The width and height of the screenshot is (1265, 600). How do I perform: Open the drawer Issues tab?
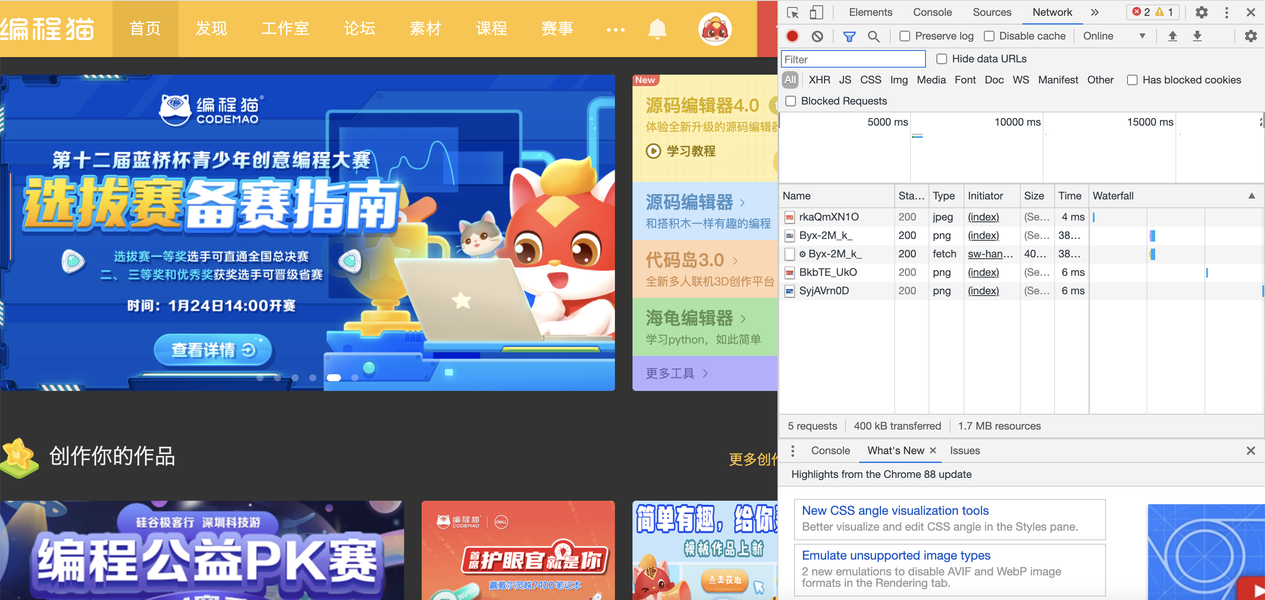click(x=965, y=451)
